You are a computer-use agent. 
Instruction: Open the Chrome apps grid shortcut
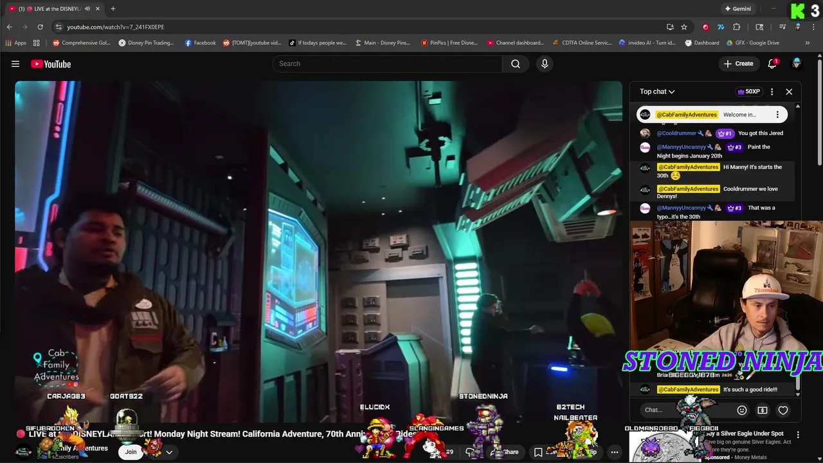[37, 43]
